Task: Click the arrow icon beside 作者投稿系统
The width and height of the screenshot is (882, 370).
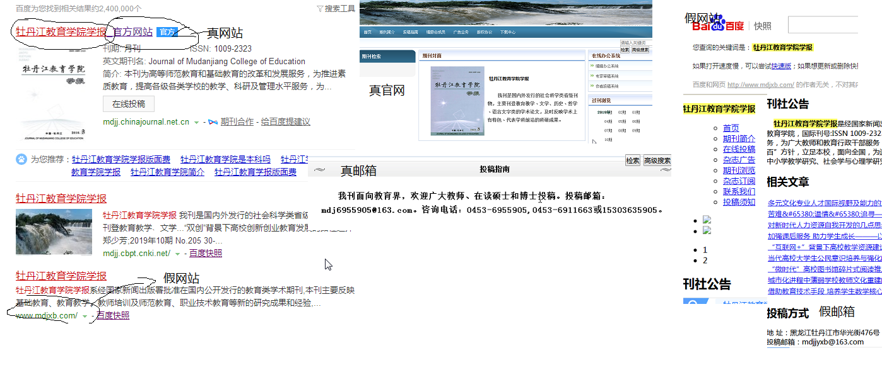Action: [592, 86]
